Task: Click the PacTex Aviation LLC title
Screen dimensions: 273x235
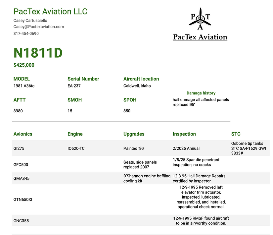Action: point(50,12)
